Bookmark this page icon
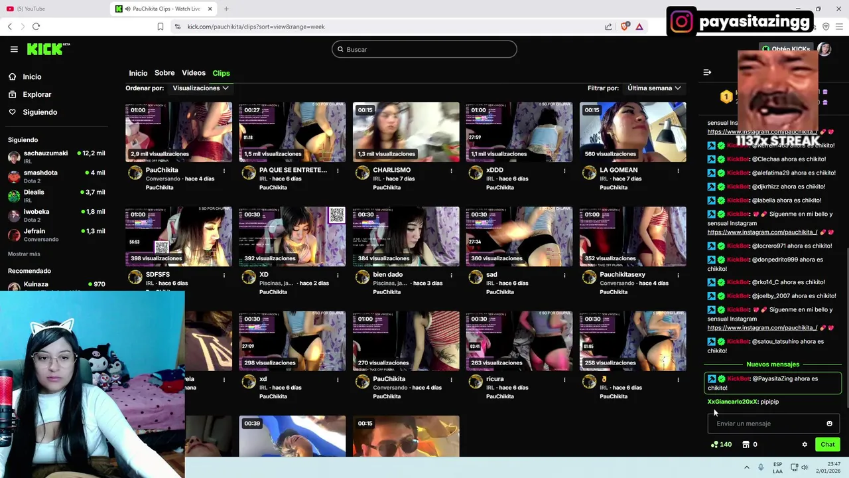This screenshot has height=478, width=849. pyautogui.click(x=160, y=27)
